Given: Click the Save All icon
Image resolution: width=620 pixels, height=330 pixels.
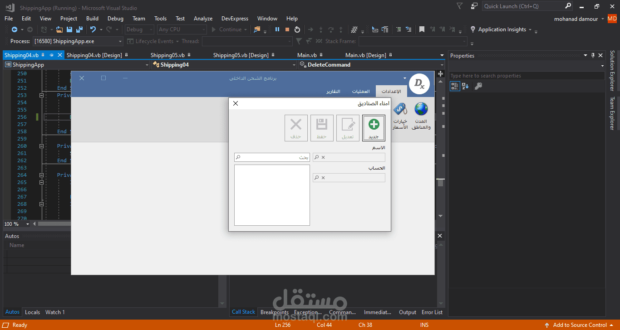Looking at the screenshot, I should tap(79, 29).
